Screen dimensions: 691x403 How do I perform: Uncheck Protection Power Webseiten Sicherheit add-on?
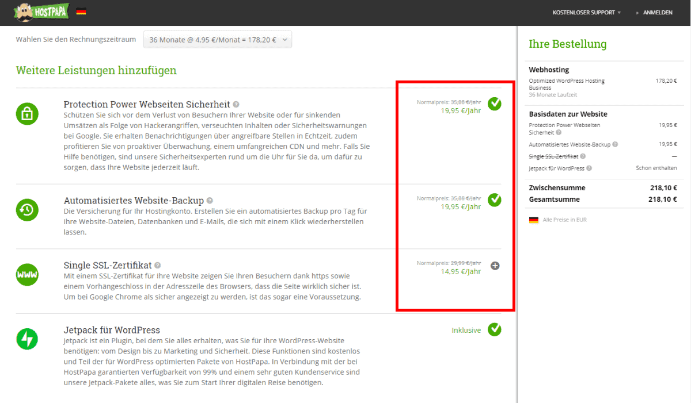click(495, 103)
